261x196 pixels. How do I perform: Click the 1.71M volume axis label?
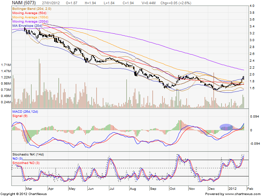coord(7,65)
